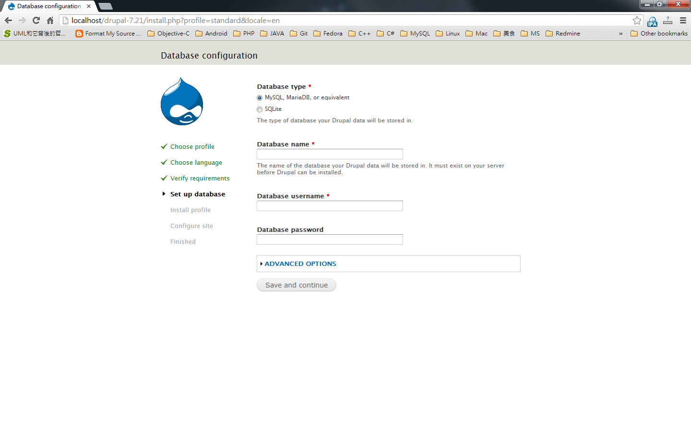Screen dimensions: 691x432
Task: Open the browser home page icon
Action: [50, 20]
